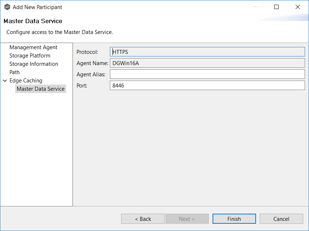
Task: Click Finish to complete the wizard
Action: click(x=234, y=219)
